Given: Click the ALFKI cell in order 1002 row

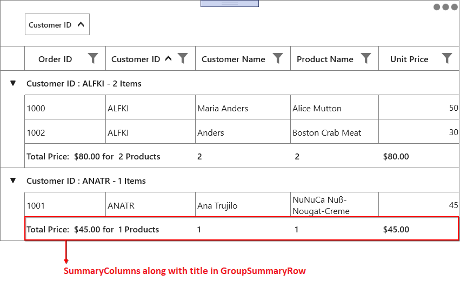Looking at the screenshot, I should coord(150,131).
